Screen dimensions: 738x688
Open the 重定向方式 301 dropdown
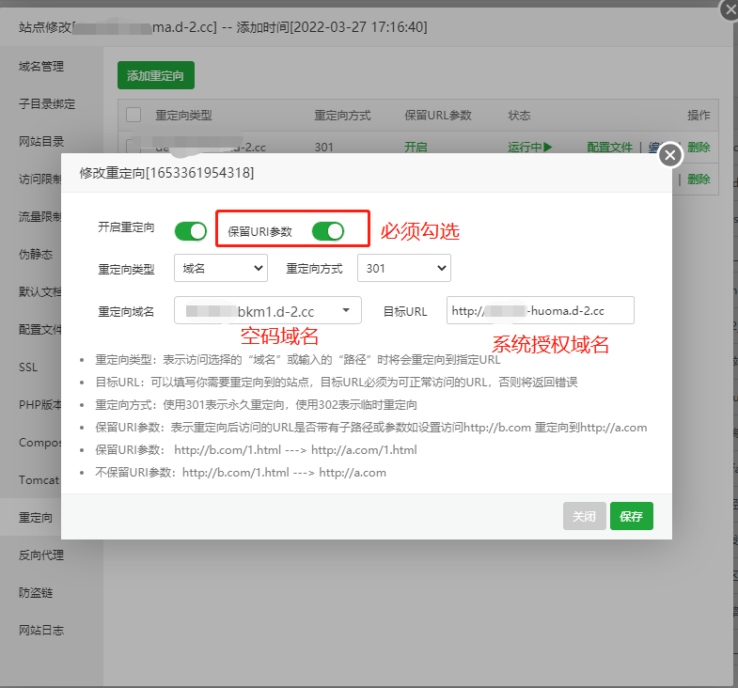coord(404,269)
